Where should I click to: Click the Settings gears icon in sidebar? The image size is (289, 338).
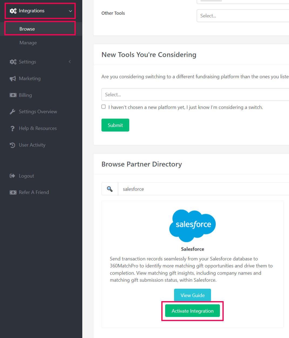click(13, 62)
